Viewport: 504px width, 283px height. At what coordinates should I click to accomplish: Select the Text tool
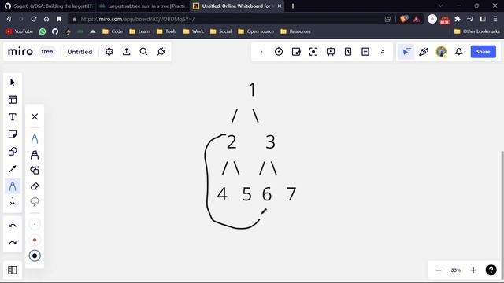coord(13,117)
